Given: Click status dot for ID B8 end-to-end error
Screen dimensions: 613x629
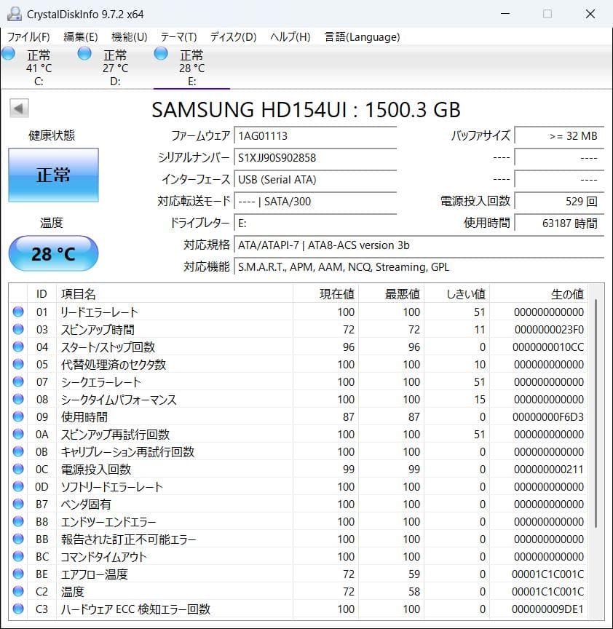Looking at the screenshot, I should pyautogui.click(x=18, y=521).
